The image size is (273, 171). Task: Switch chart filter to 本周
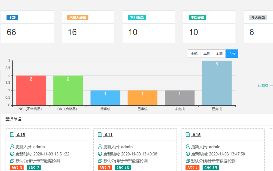tap(219, 54)
